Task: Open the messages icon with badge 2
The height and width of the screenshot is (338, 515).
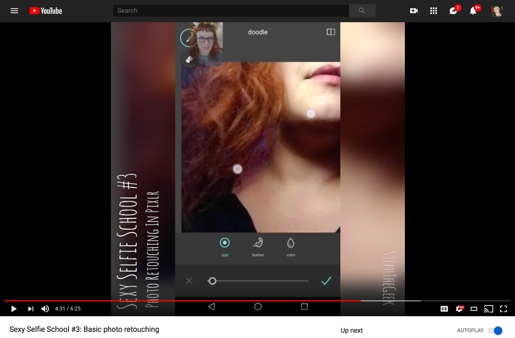Action: point(453,11)
